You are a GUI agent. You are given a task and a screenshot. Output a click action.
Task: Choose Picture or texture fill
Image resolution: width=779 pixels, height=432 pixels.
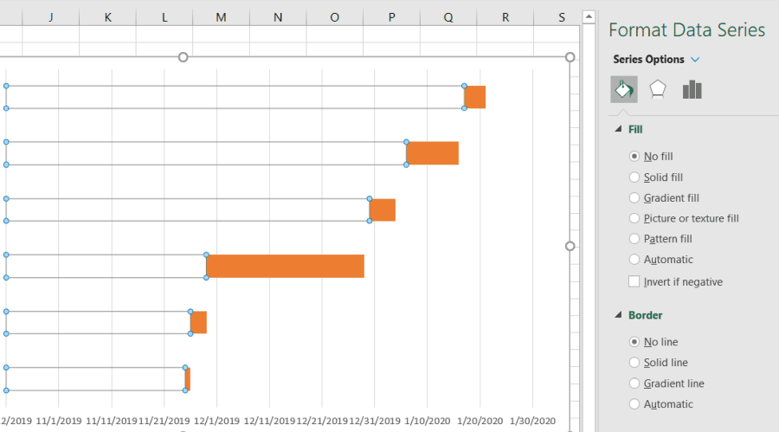634,219
